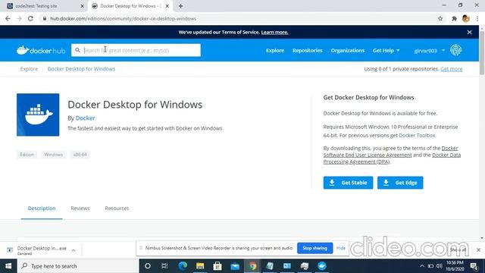Image resolution: width=485 pixels, height=273 pixels.
Task: Open the Docker Toolbox link
Action: click(417, 135)
